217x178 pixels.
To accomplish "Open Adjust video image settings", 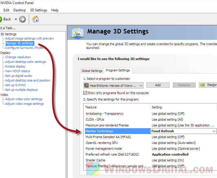I will pos(24,104).
